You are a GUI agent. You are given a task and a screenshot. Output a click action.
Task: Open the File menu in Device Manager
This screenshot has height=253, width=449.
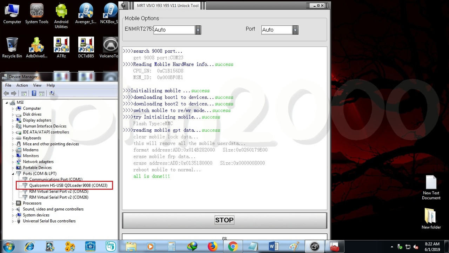click(x=8, y=85)
